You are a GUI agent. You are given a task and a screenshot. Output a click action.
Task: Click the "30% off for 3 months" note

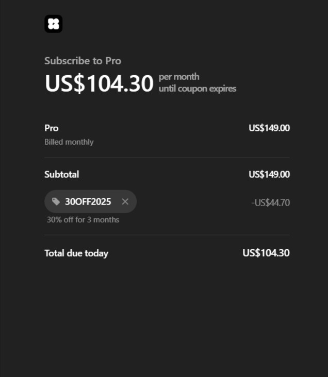point(83,219)
